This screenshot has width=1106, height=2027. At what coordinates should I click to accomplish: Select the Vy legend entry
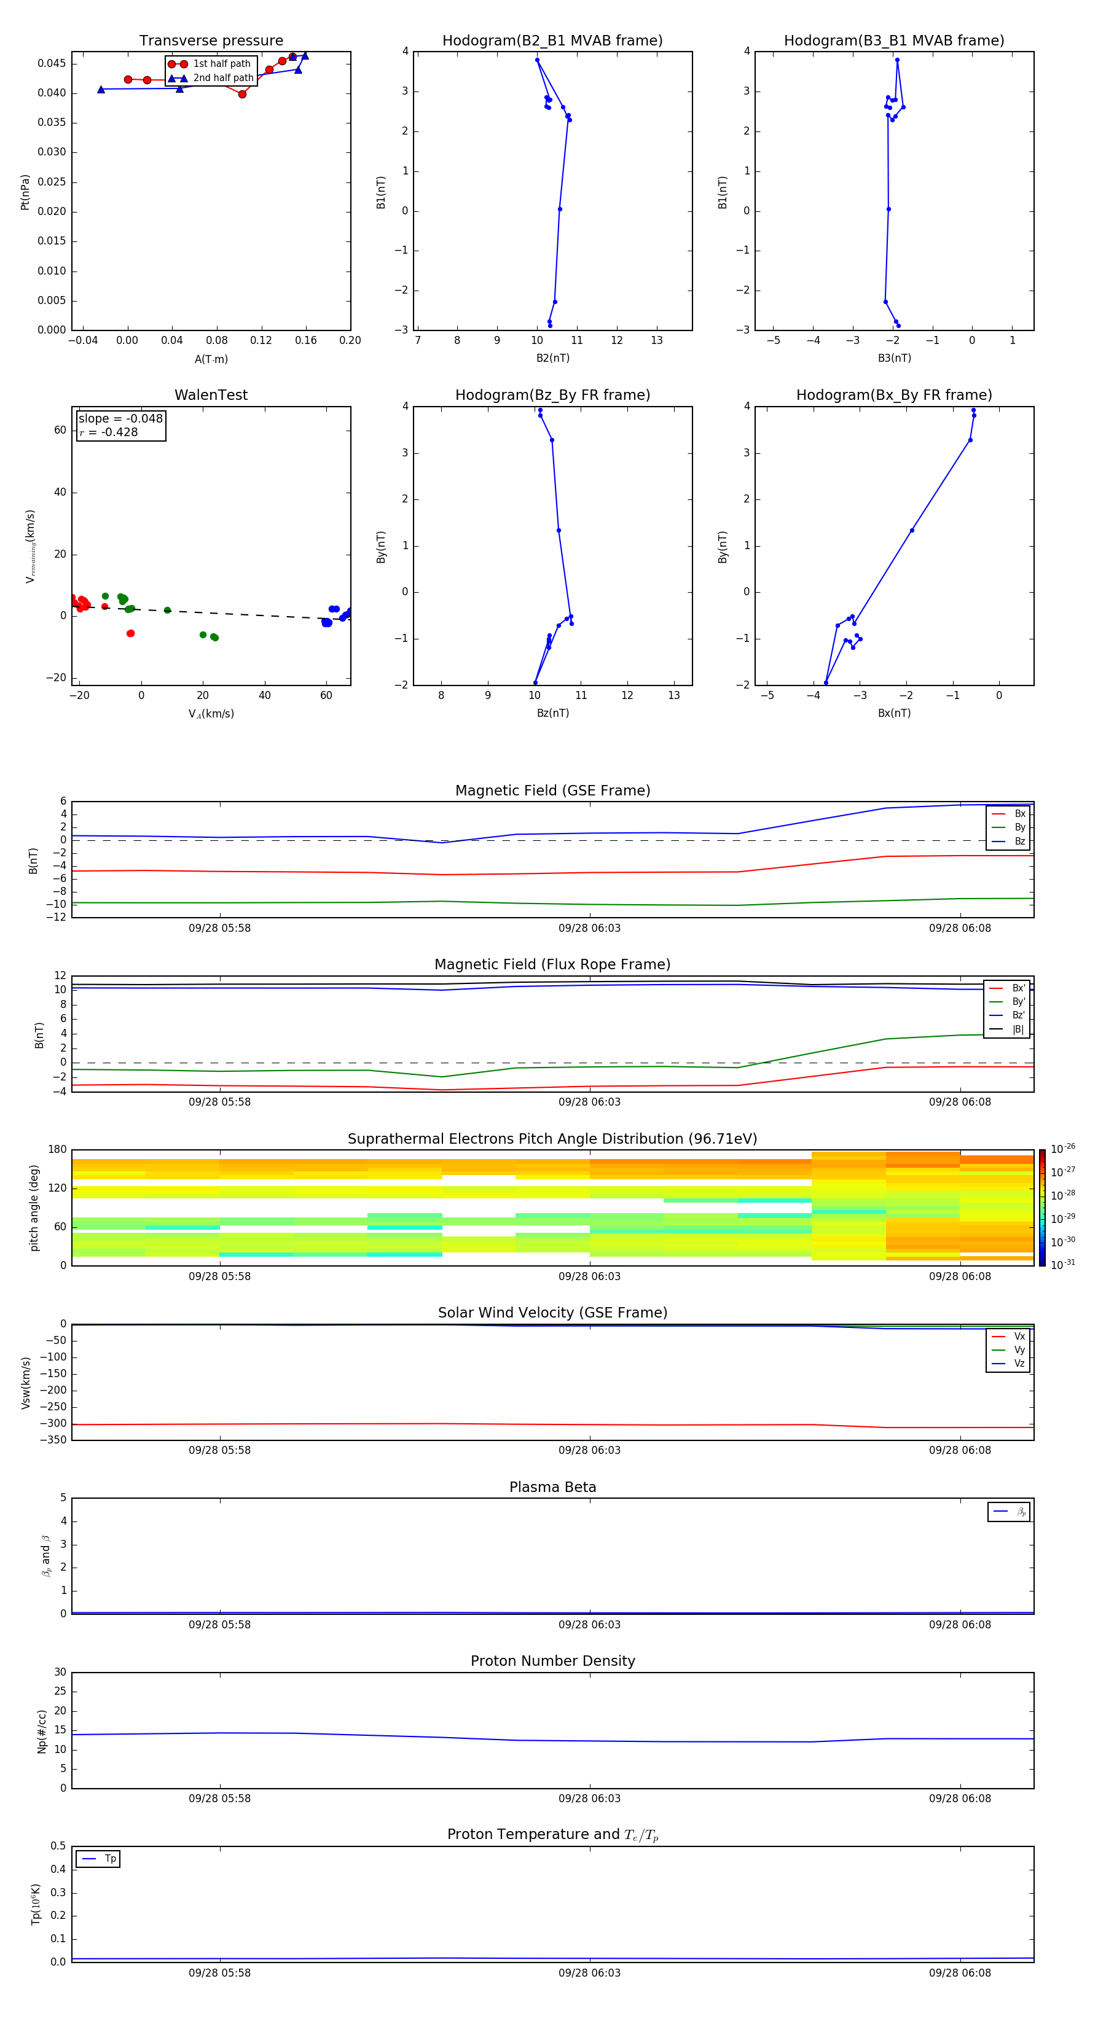[x=1008, y=1349]
